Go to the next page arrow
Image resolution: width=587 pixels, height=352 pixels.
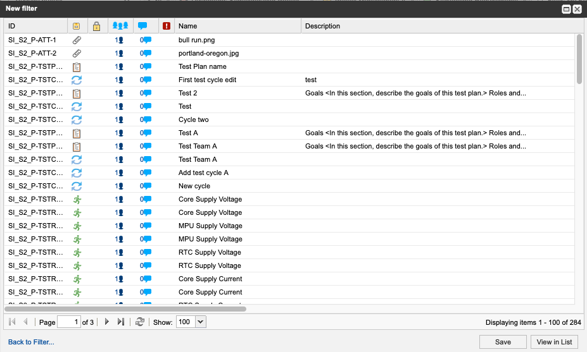coord(107,322)
